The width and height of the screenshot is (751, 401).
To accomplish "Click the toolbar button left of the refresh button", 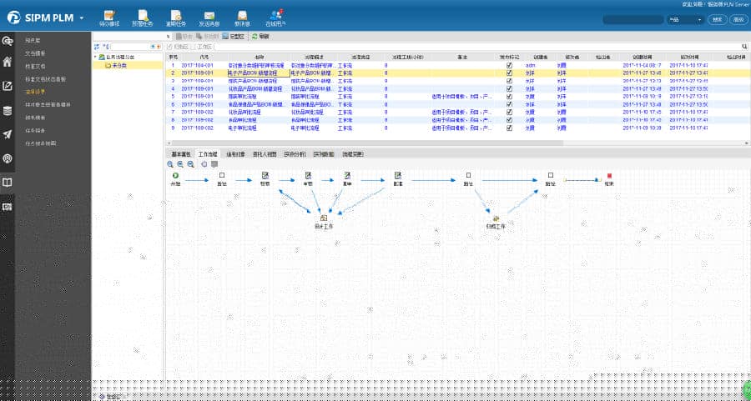I will click(x=234, y=37).
